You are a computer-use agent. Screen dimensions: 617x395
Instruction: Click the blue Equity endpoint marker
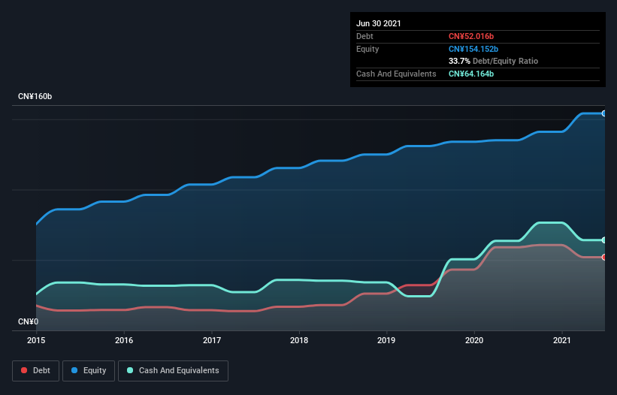click(x=604, y=113)
